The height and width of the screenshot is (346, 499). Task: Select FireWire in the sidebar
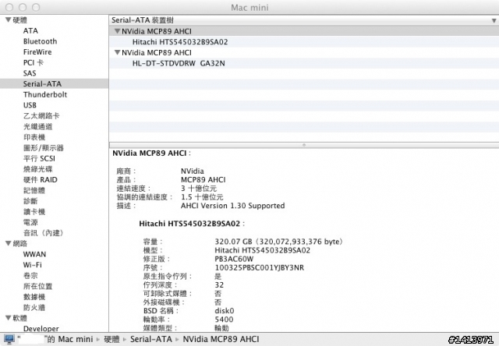(37, 52)
